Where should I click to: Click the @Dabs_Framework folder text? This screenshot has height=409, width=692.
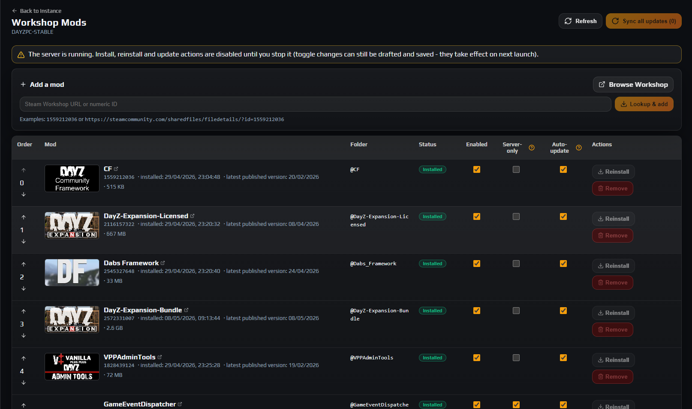coord(373,264)
